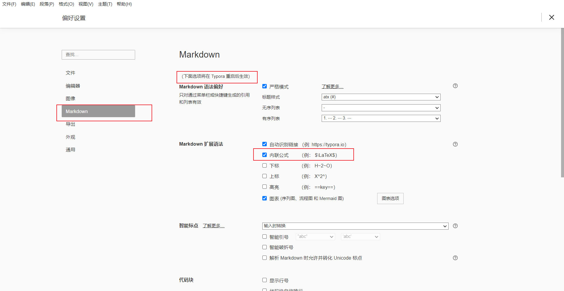Screen dimensions: 564x291
Task: Open 文件(F) menu
Action: coord(9,4)
